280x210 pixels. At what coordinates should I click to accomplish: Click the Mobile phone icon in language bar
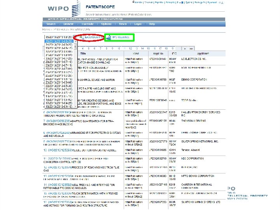pyautogui.click(x=133, y=2)
